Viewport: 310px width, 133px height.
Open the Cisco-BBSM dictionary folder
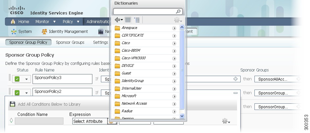click(146, 51)
